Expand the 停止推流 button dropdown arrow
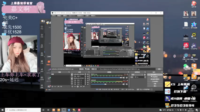Screen dimensions: 200x112 click(161, 74)
